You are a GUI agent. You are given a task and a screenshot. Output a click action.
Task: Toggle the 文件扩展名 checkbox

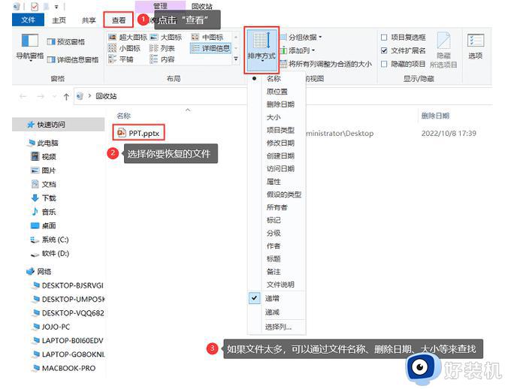tap(384, 50)
